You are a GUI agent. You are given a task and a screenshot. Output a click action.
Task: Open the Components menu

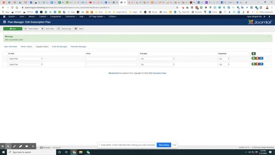tap(56, 16)
